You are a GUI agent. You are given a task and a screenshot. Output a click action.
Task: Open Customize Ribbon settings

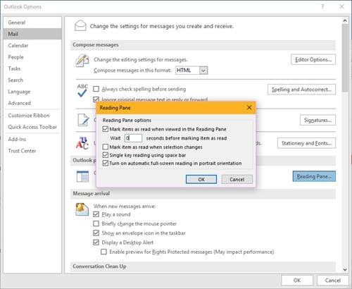click(x=32, y=116)
